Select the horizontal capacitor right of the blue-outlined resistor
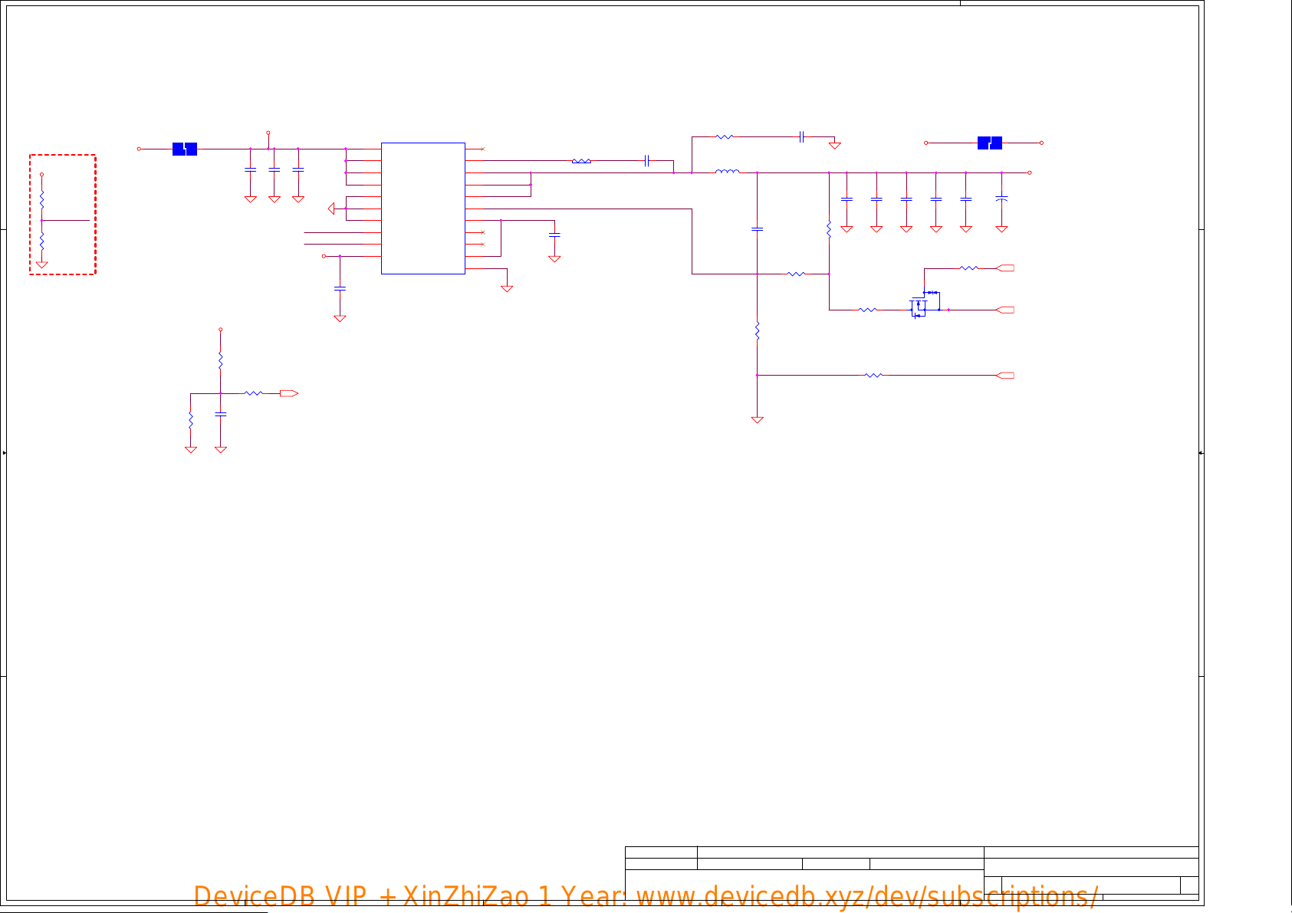The height and width of the screenshot is (913, 1292). pyautogui.click(x=647, y=160)
